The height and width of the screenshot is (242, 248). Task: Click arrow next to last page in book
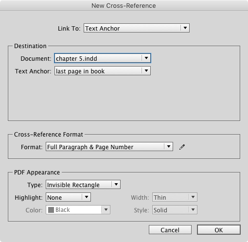[x=146, y=70]
